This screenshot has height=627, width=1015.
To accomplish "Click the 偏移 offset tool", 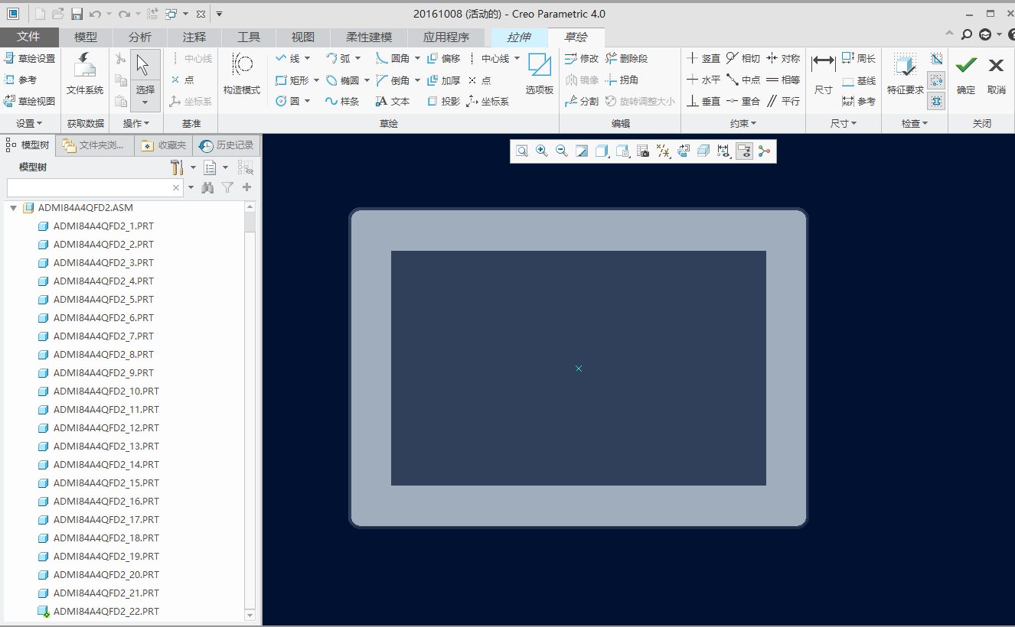I will coord(444,58).
